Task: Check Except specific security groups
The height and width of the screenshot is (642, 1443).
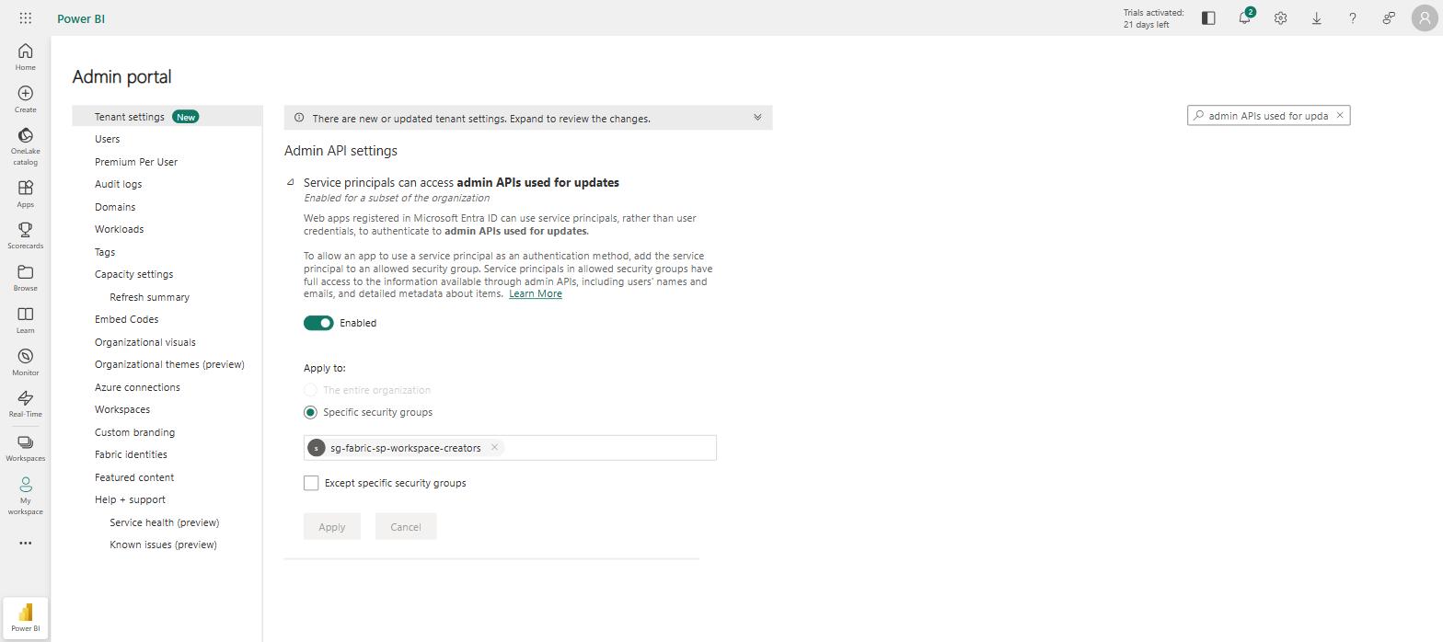Action: pyautogui.click(x=311, y=483)
